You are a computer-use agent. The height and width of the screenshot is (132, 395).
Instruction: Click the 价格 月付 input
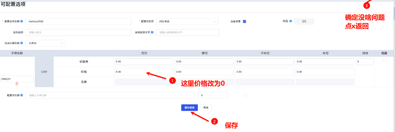click(x=144, y=72)
